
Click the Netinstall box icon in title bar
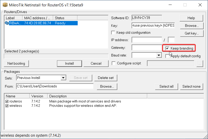pos(5,5)
